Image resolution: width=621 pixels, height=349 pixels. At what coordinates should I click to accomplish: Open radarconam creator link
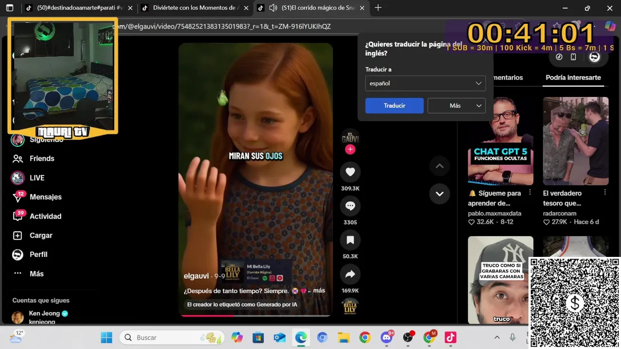[559, 213]
